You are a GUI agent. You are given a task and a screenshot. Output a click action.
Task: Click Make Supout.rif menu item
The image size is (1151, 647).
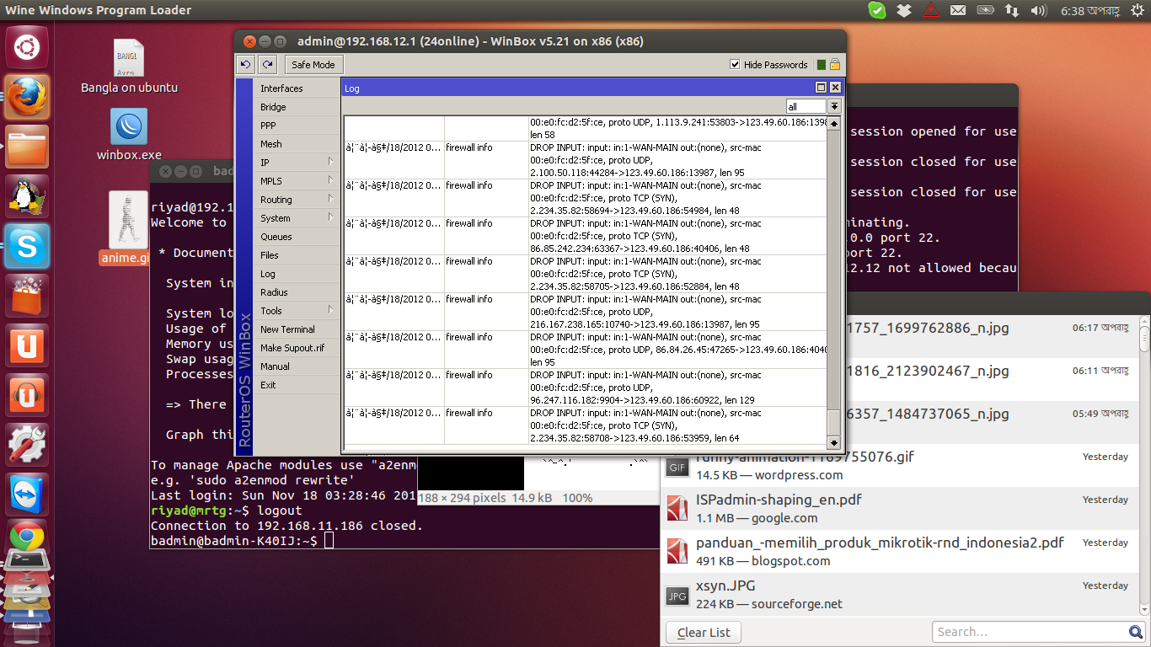tap(297, 348)
